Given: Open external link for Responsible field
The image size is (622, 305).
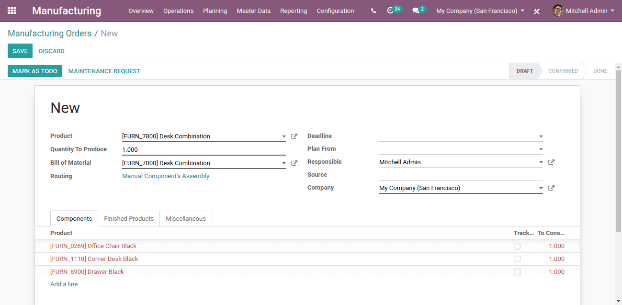Looking at the screenshot, I should (x=551, y=162).
